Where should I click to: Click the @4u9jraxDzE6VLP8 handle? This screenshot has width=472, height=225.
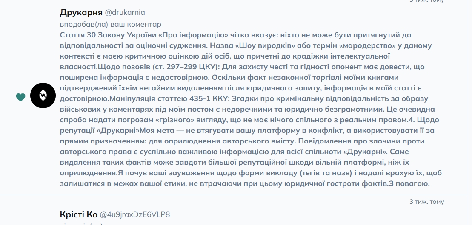pos(135,214)
